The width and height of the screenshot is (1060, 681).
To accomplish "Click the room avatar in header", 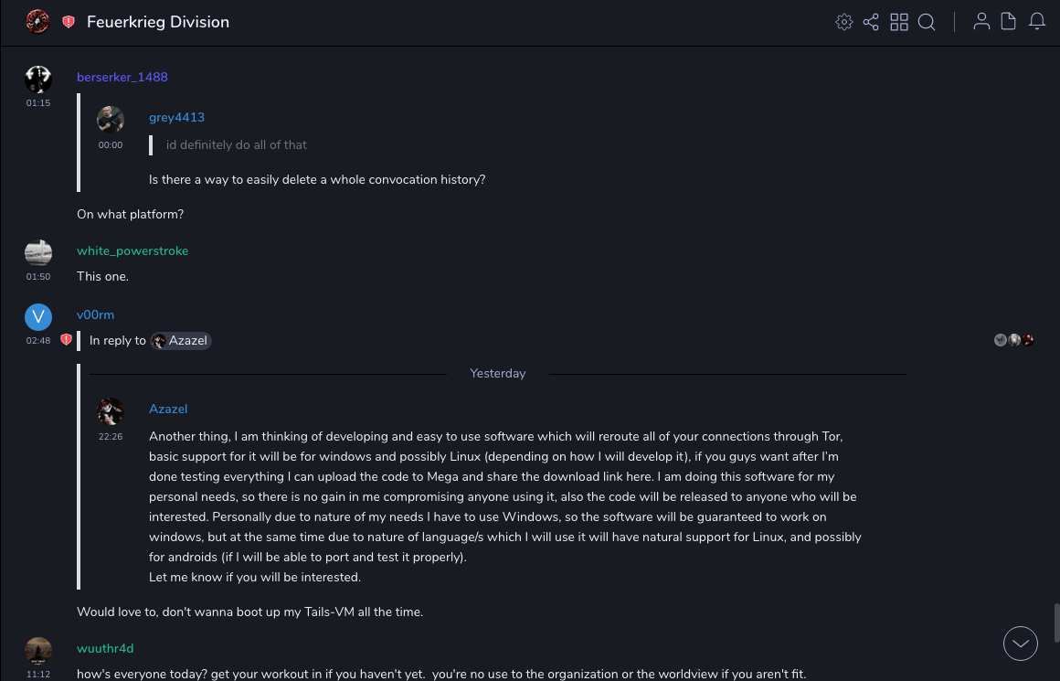I will click(x=37, y=22).
